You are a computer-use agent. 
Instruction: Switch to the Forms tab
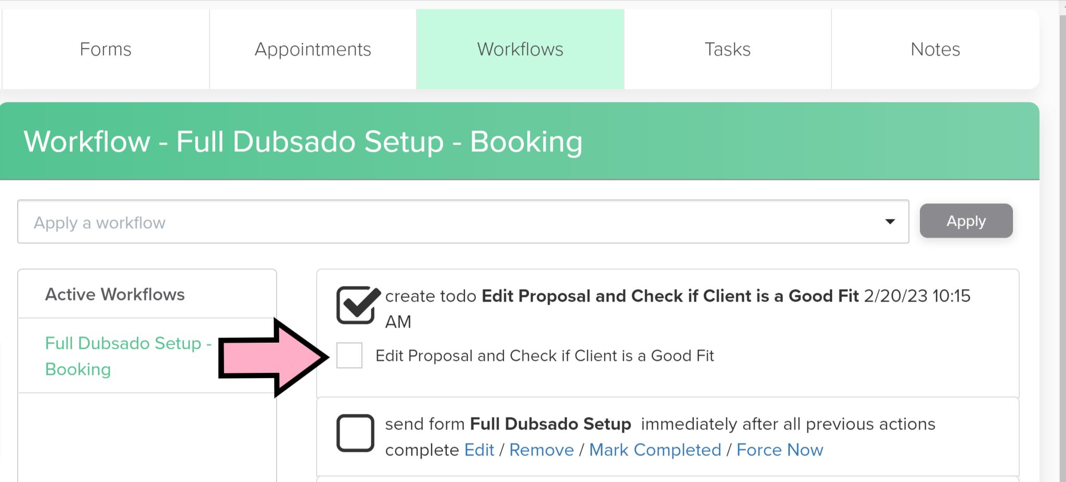pos(105,49)
